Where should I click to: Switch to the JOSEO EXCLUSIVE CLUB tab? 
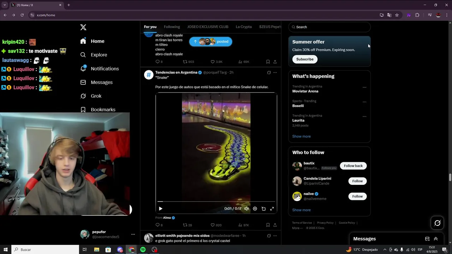[x=208, y=27]
